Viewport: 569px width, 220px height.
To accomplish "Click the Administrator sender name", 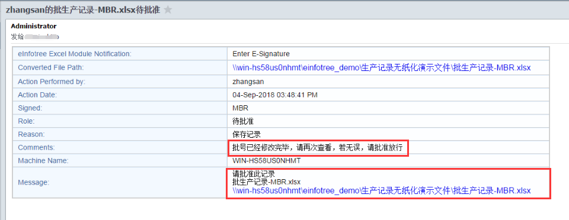I will (34, 26).
